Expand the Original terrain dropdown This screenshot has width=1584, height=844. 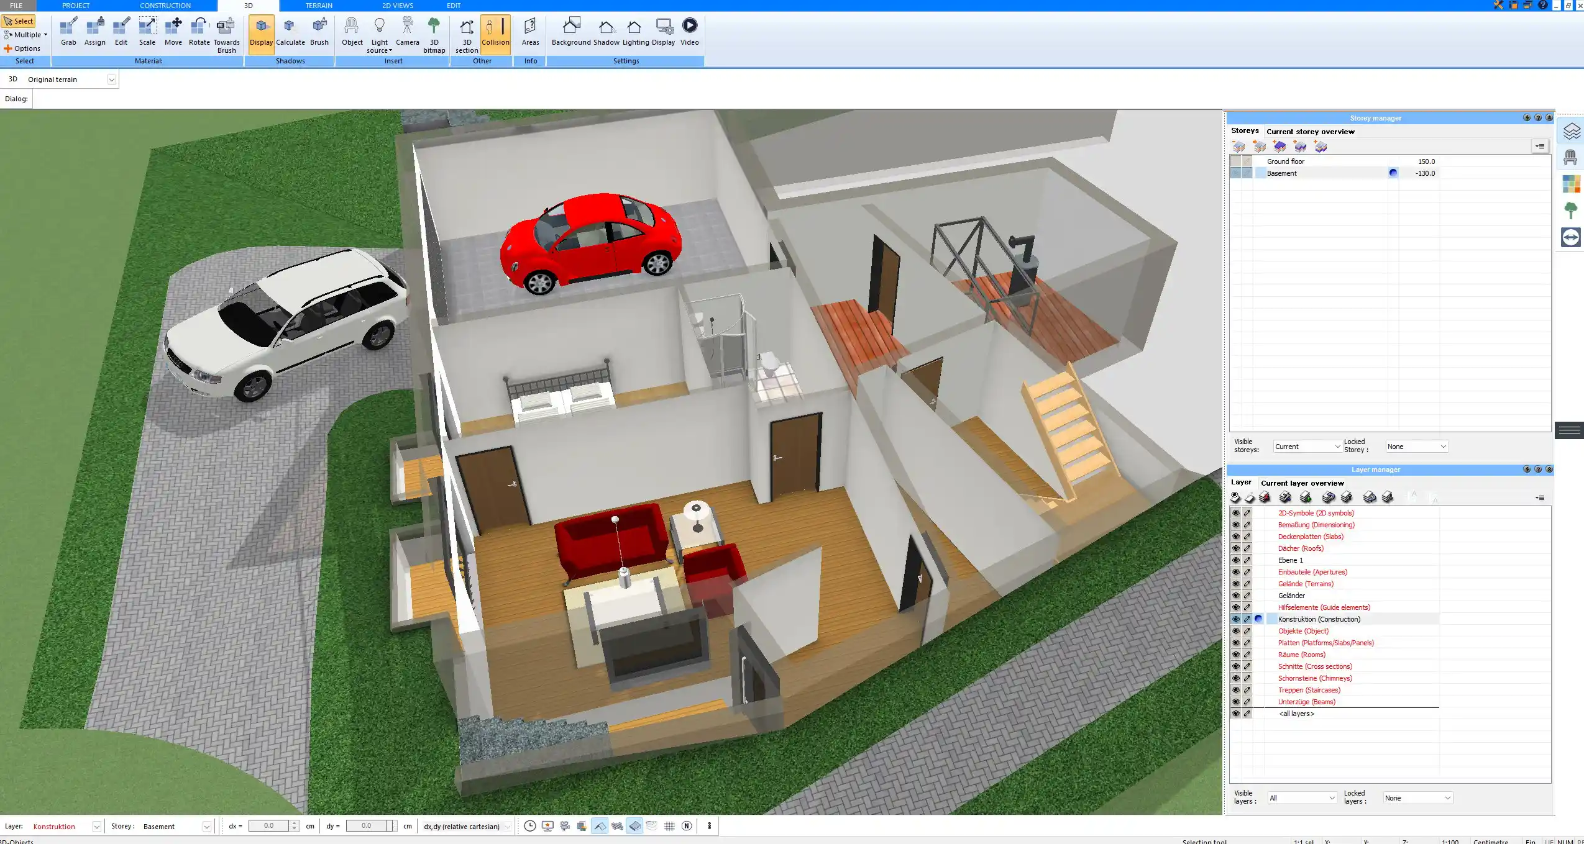111,79
